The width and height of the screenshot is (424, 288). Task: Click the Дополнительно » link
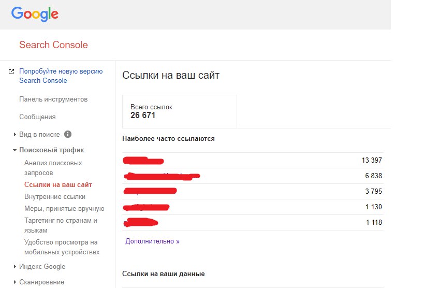point(152,241)
